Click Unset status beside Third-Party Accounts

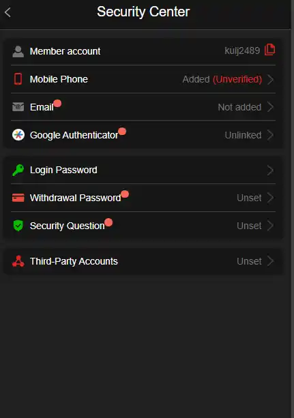point(249,261)
